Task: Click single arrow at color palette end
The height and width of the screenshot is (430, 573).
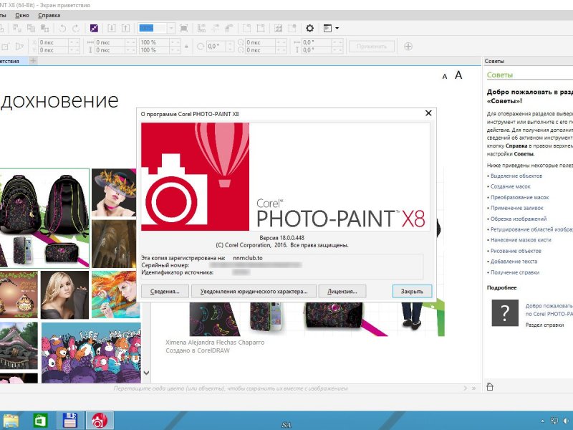Action: point(465,388)
